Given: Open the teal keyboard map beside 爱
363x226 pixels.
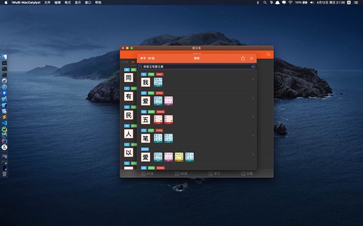Looking at the screenshot, I should coord(158,101).
